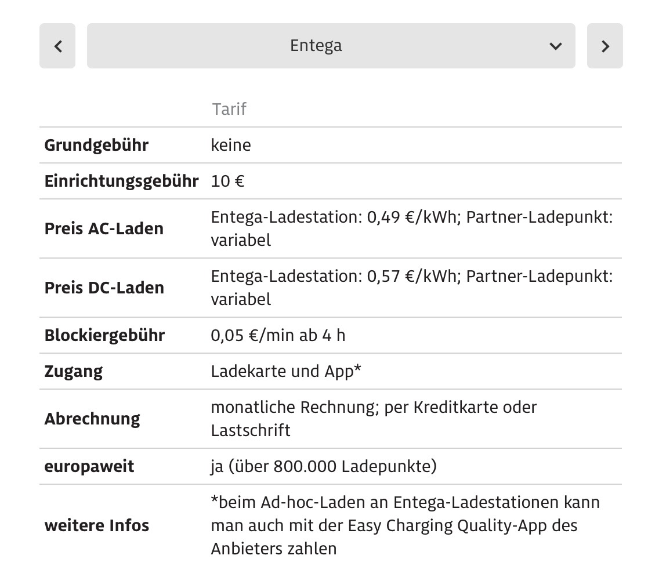Select the Grundgebühr row label
Viewport: 666px width, 588px height.
[96, 145]
